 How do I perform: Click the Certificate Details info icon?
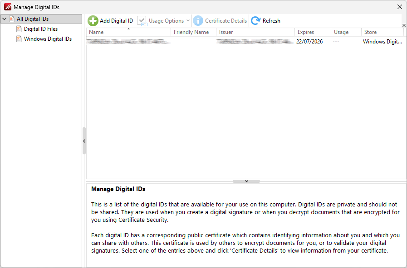(x=198, y=21)
